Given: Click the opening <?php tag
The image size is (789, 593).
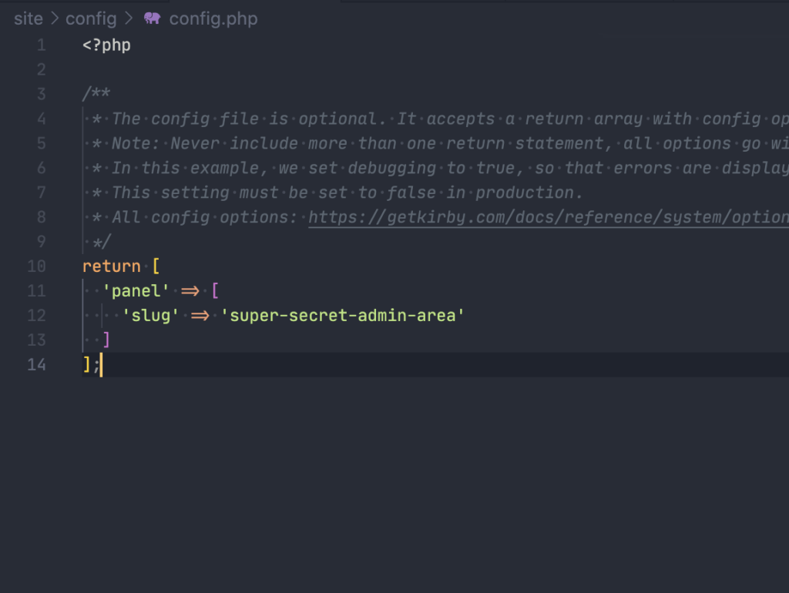Looking at the screenshot, I should click(x=106, y=45).
